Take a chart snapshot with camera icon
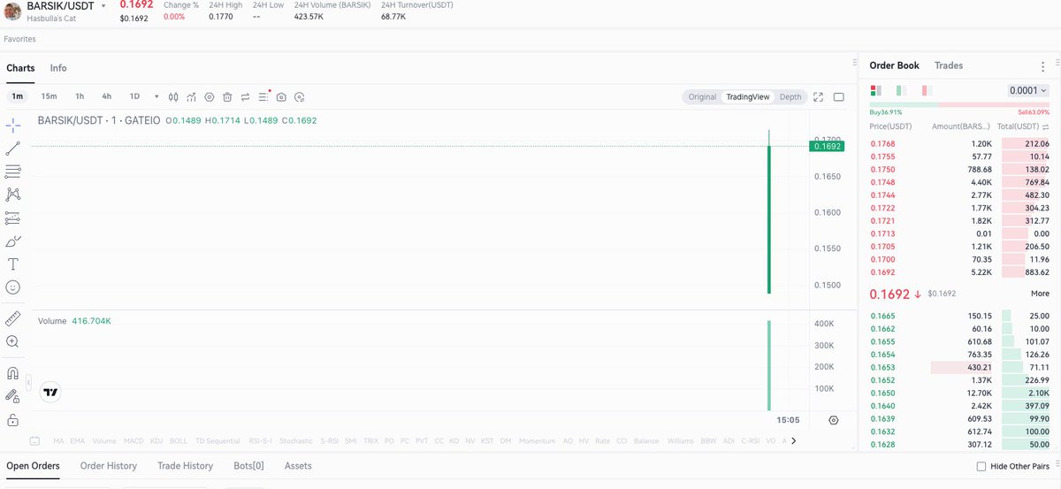The width and height of the screenshot is (1061, 489). [281, 97]
